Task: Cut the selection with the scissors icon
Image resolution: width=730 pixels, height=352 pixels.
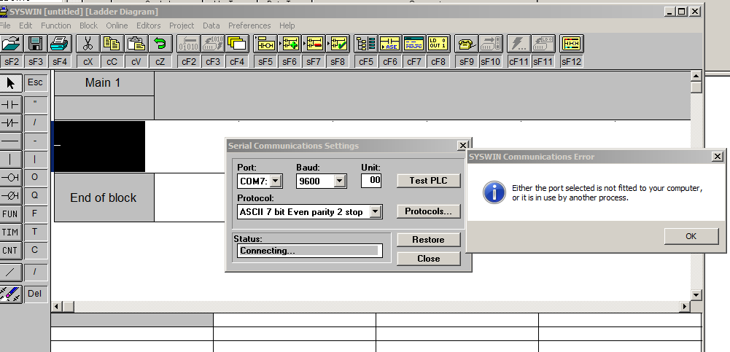Action: pyautogui.click(x=88, y=44)
